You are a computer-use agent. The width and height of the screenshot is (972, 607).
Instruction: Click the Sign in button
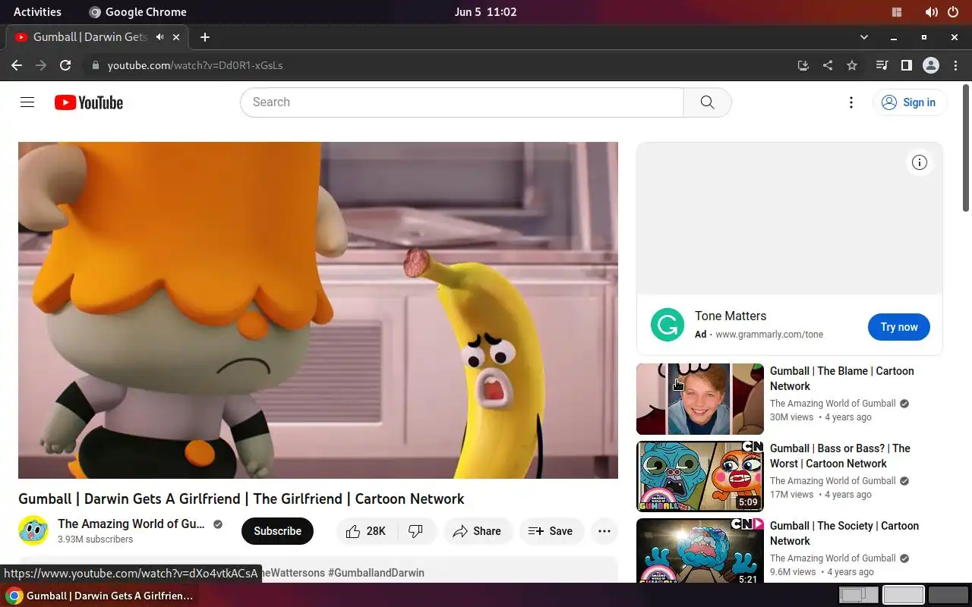(910, 102)
